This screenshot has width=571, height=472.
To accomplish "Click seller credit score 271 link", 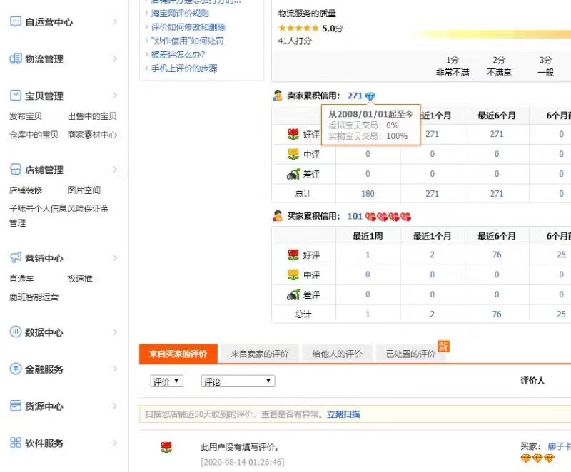I will [x=355, y=96].
